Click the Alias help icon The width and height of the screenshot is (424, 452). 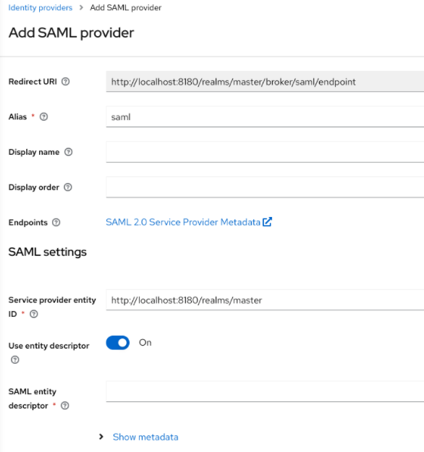pos(44,116)
